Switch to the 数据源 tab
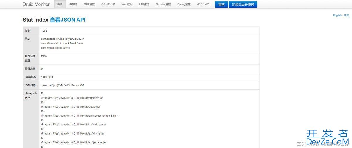The image size is (352, 148). tap(73, 4)
